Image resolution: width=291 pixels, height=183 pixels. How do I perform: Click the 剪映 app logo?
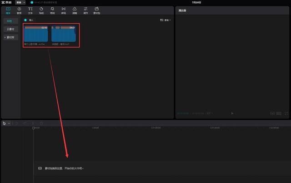coord(6,2)
